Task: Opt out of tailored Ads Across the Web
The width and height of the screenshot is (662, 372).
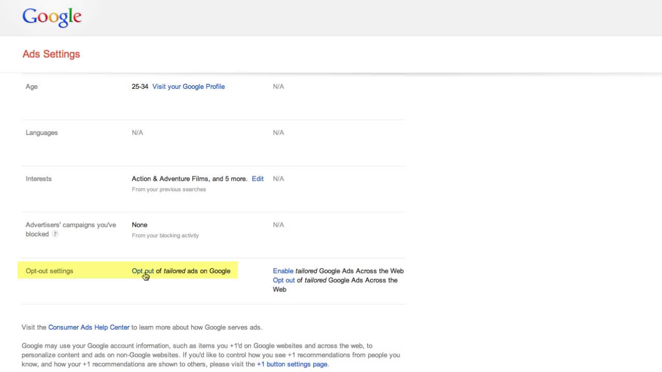Action: pyautogui.click(x=284, y=280)
